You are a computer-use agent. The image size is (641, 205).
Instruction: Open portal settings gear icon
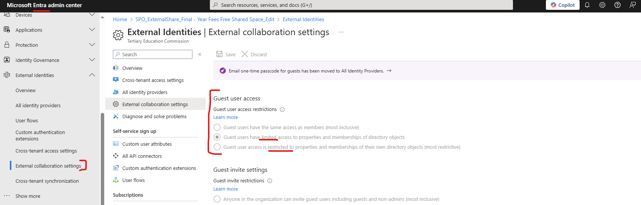click(602, 5)
